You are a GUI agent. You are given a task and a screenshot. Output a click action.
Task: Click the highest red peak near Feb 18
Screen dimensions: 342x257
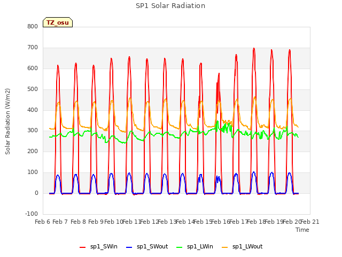[x=254, y=49]
